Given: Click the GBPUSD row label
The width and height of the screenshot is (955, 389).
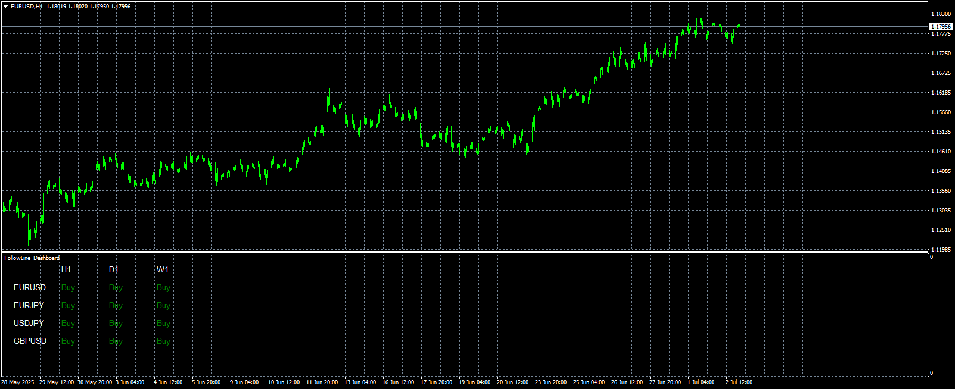Looking at the screenshot, I should tap(30, 341).
